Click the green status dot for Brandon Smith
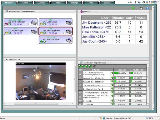The image size is (160, 120). (x=42, y=42)
